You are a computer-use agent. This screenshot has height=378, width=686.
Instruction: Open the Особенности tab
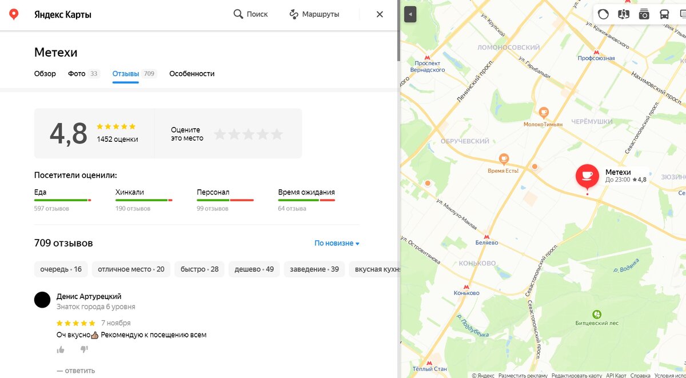[192, 74]
